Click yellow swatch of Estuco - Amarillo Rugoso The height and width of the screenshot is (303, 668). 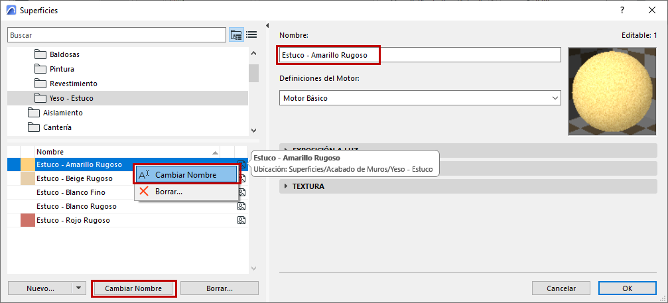(x=28, y=164)
